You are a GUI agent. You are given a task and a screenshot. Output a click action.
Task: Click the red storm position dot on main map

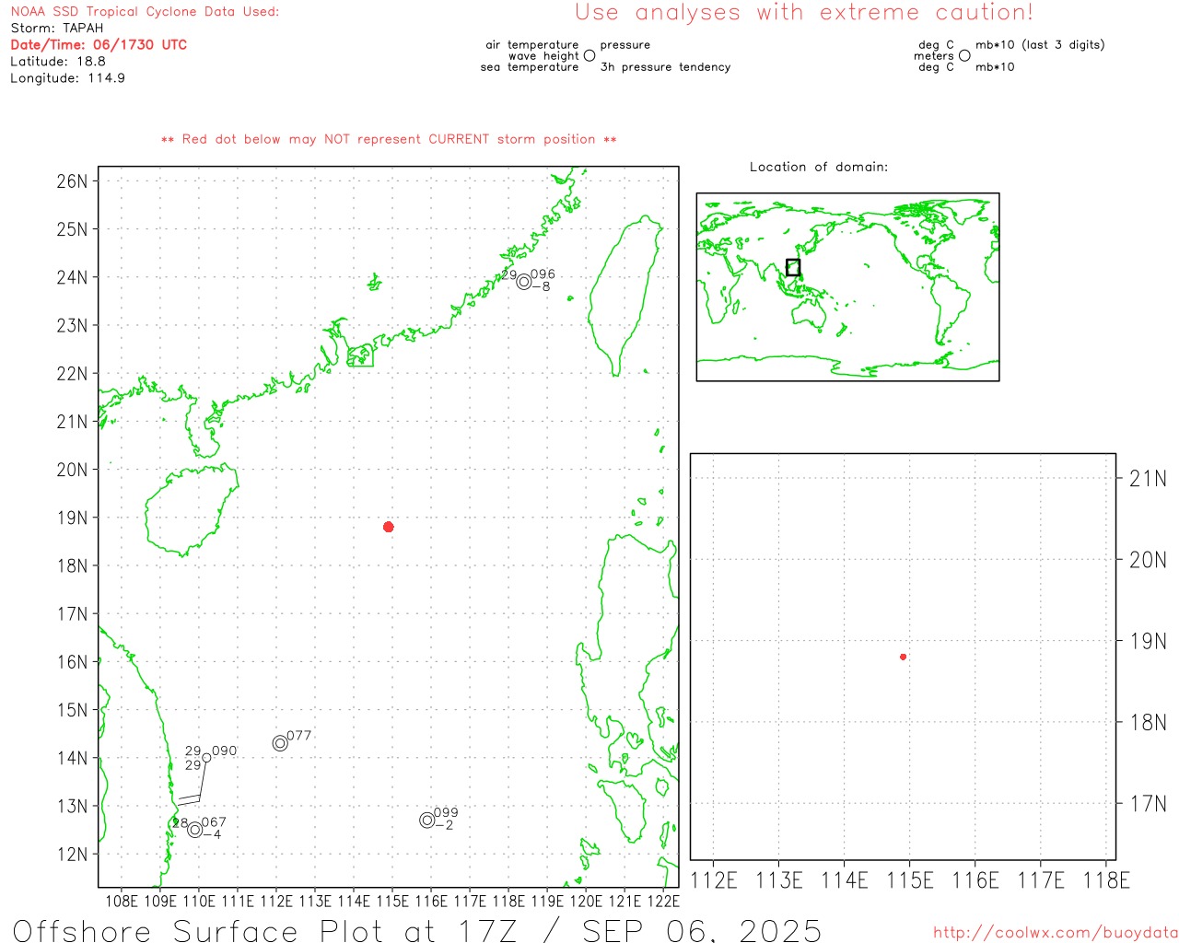tap(389, 527)
